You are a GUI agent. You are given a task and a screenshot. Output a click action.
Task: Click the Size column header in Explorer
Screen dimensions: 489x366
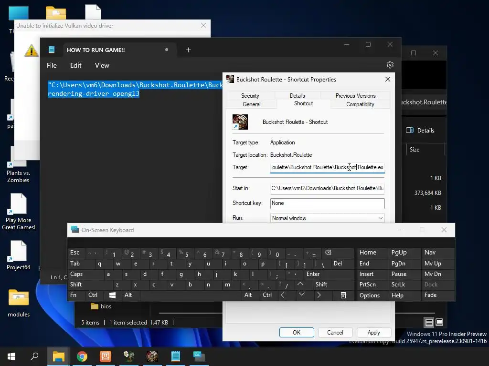point(425,150)
